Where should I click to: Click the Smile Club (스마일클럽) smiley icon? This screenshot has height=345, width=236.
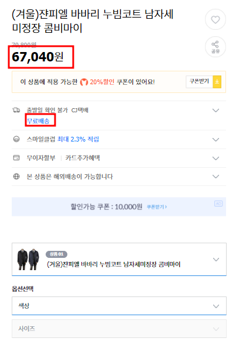click(x=16, y=139)
